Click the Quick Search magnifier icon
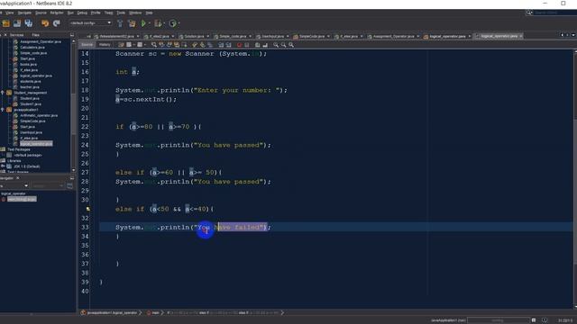Image resolution: width=577 pixels, height=324 pixels. (x=529, y=13)
